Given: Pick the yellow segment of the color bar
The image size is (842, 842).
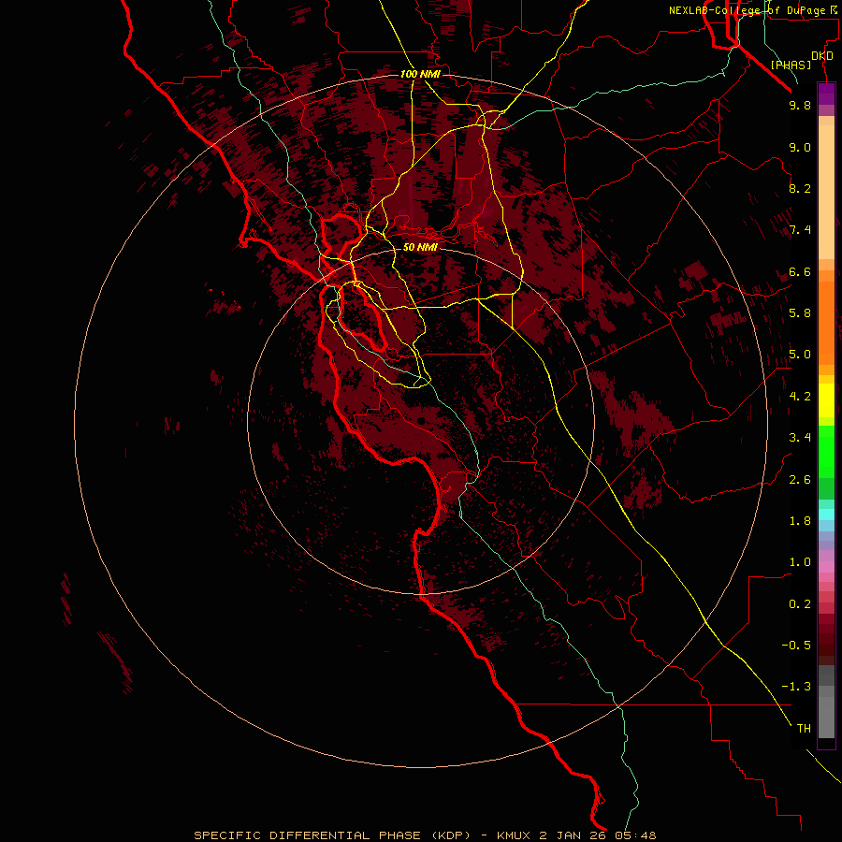Looking at the screenshot, I should point(826,399).
